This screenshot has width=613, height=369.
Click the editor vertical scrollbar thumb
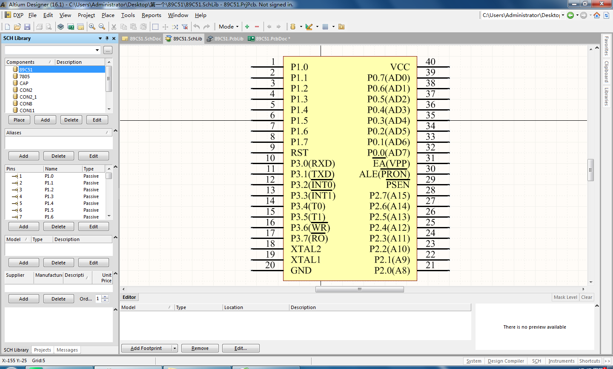590,170
